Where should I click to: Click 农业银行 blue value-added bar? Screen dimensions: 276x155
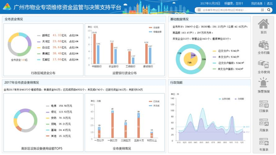click(x=116, y=56)
